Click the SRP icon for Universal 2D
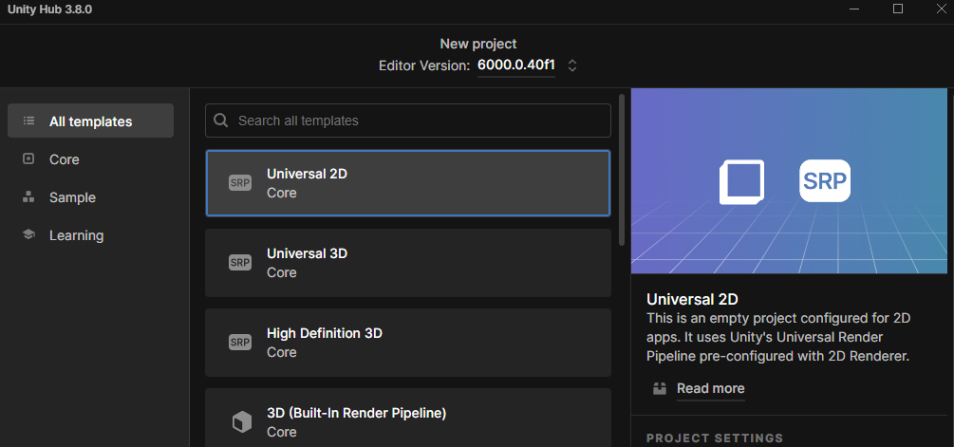This screenshot has width=954, height=447. tap(240, 183)
